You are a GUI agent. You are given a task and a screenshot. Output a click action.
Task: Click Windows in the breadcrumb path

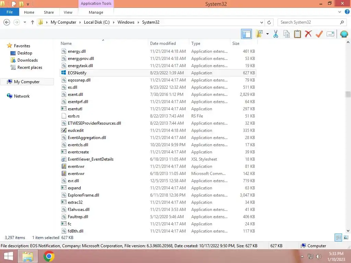tap(126, 22)
